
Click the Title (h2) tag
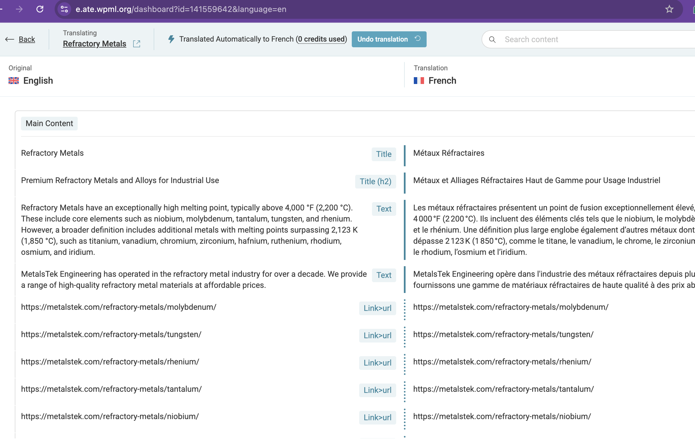tap(376, 181)
